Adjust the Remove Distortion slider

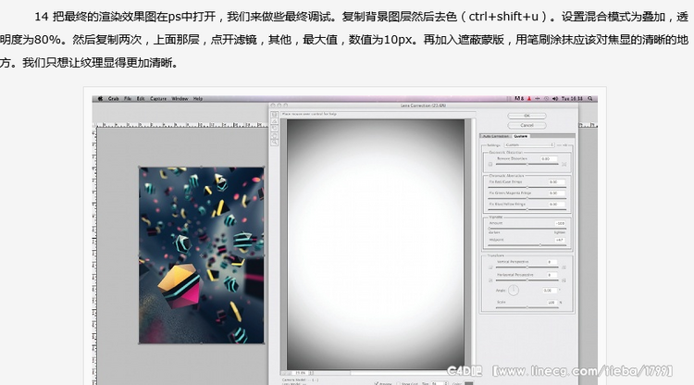(x=527, y=164)
